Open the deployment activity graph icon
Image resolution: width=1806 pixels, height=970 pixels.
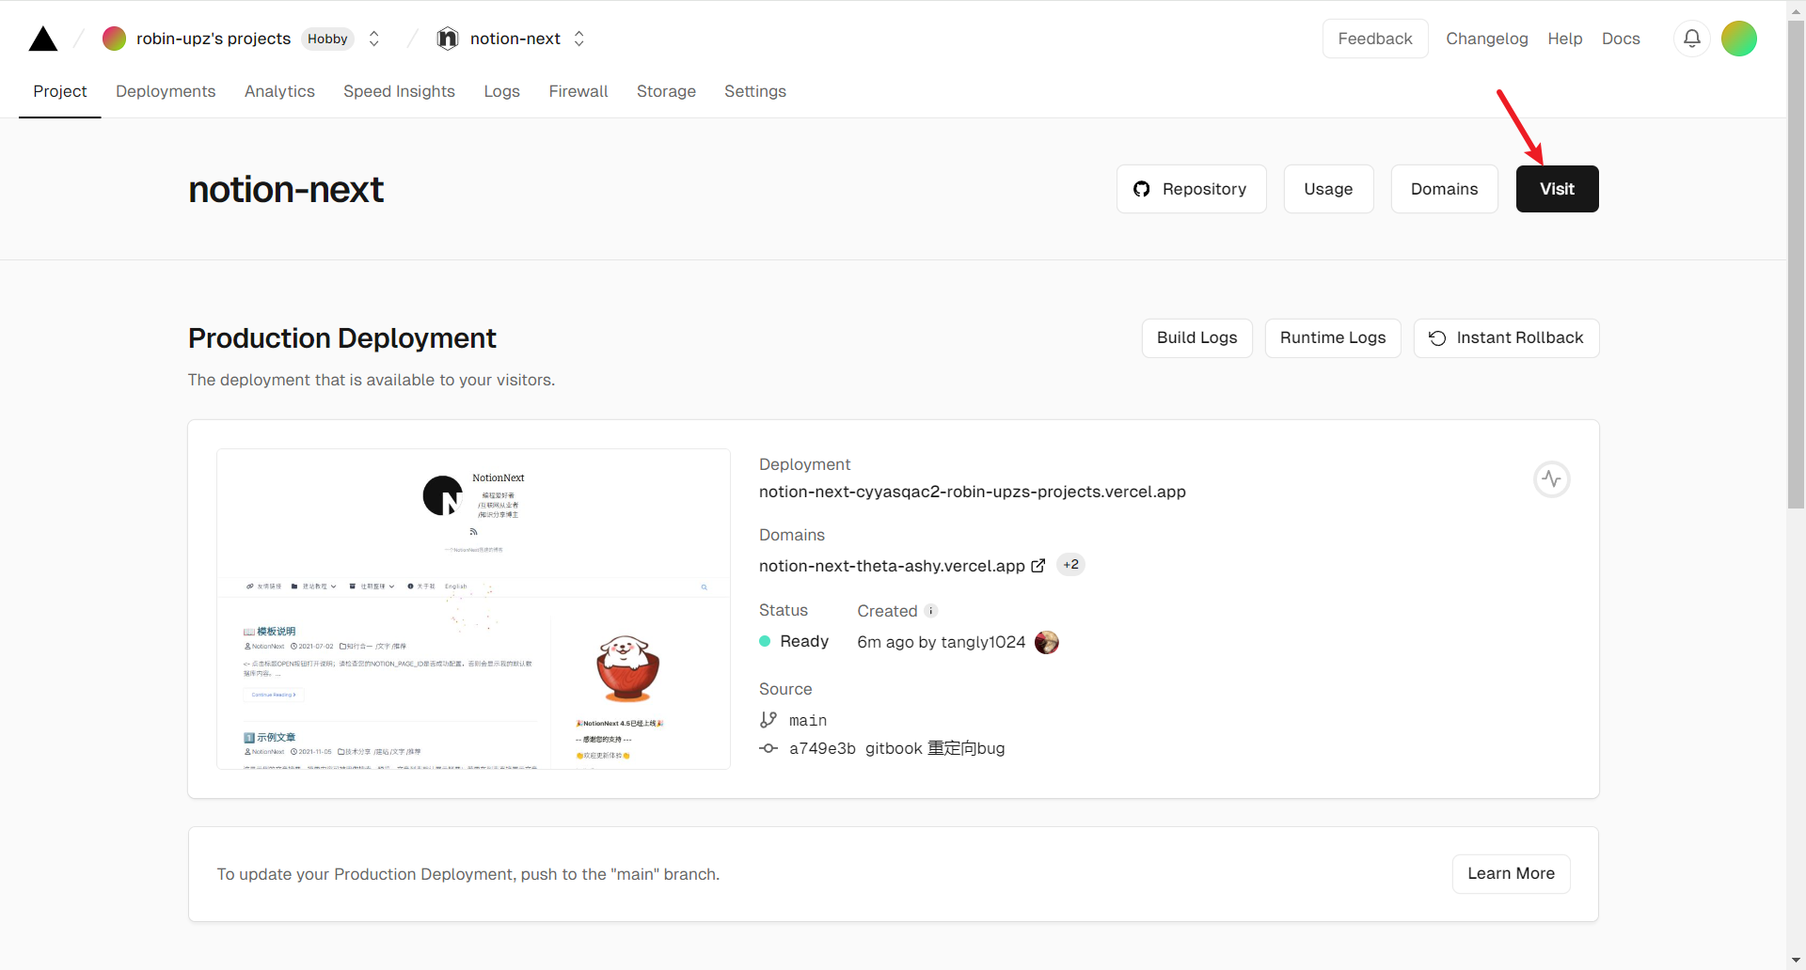1552,478
